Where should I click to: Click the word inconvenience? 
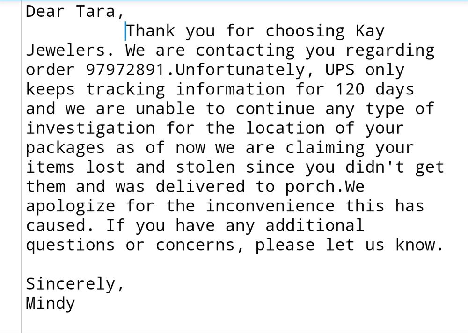271,206
